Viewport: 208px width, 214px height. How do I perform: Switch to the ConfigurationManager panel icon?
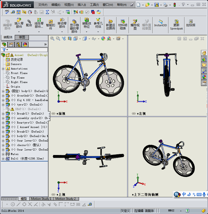point(18,44)
